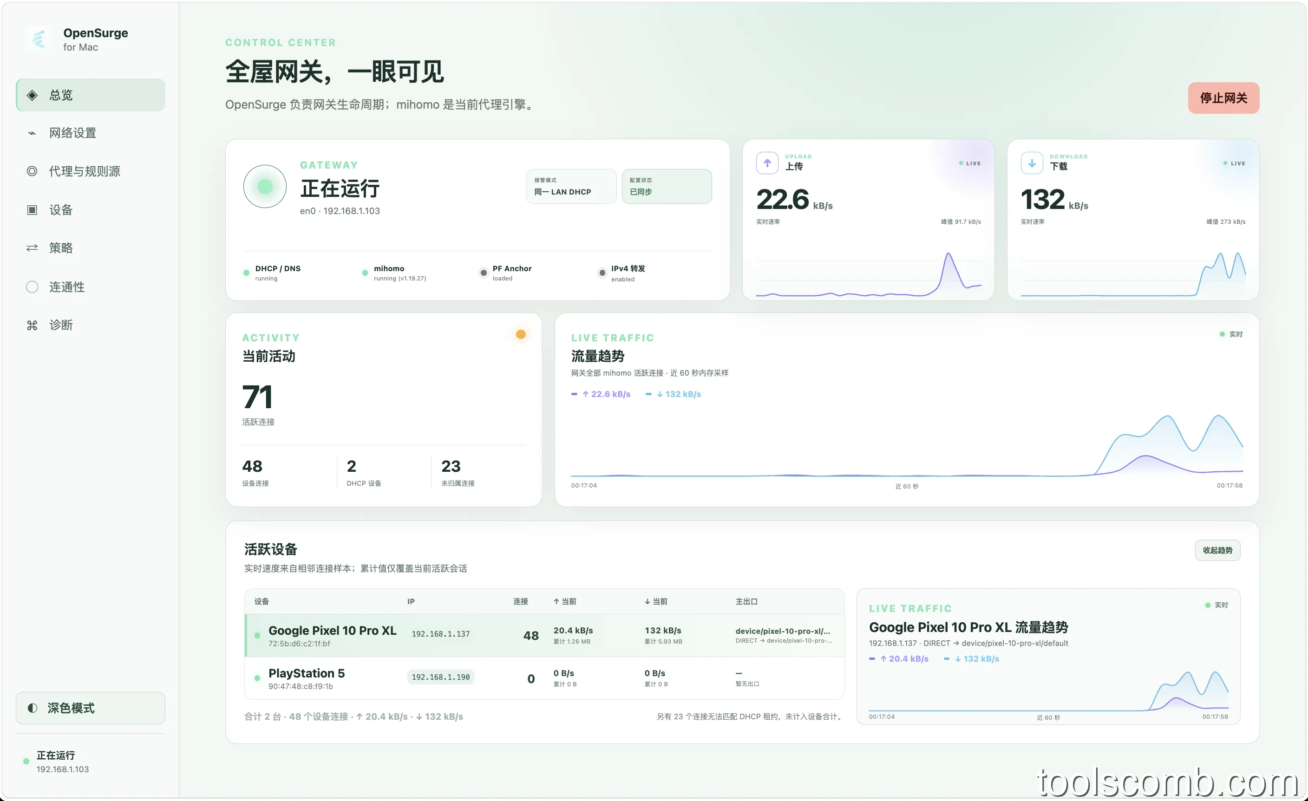Click the IP address 192.168.1.190 badge
This screenshot has height=801, width=1308.
click(441, 677)
